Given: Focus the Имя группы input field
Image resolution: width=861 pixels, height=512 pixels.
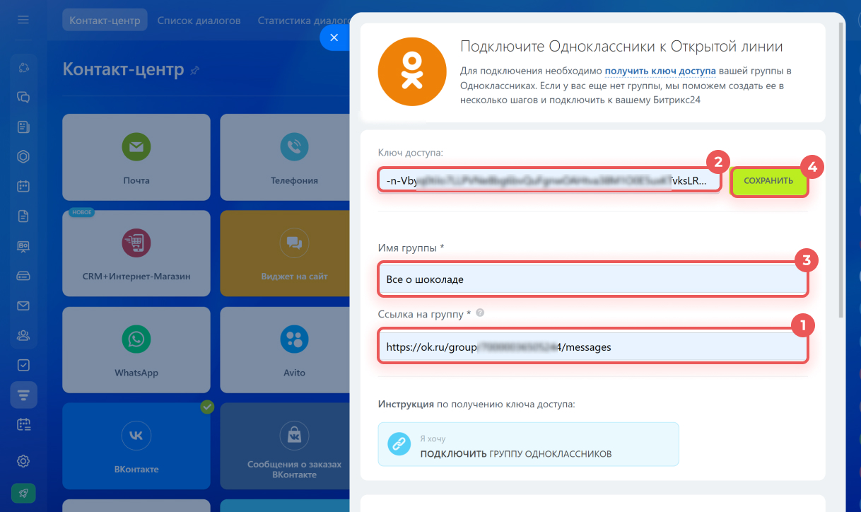Looking at the screenshot, I should point(593,279).
